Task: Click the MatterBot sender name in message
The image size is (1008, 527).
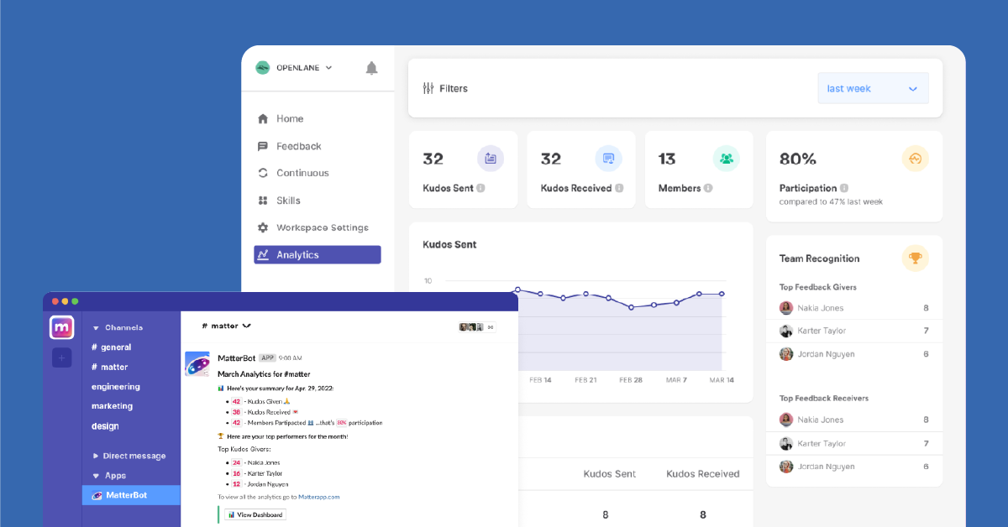Action: (x=236, y=357)
